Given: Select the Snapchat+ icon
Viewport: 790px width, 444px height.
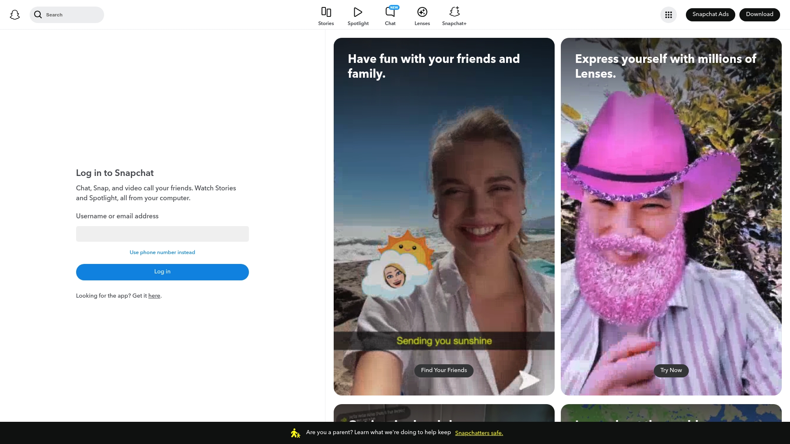Looking at the screenshot, I should click(454, 12).
